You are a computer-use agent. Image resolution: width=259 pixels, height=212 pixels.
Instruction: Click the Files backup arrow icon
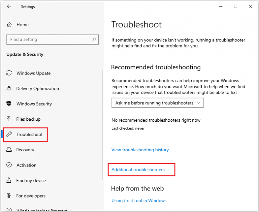pyautogui.click(x=9, y=119)
